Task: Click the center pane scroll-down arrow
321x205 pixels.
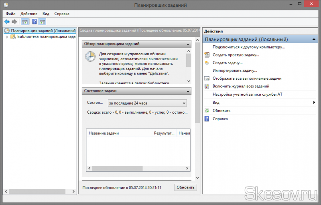Action: (197, 178)
